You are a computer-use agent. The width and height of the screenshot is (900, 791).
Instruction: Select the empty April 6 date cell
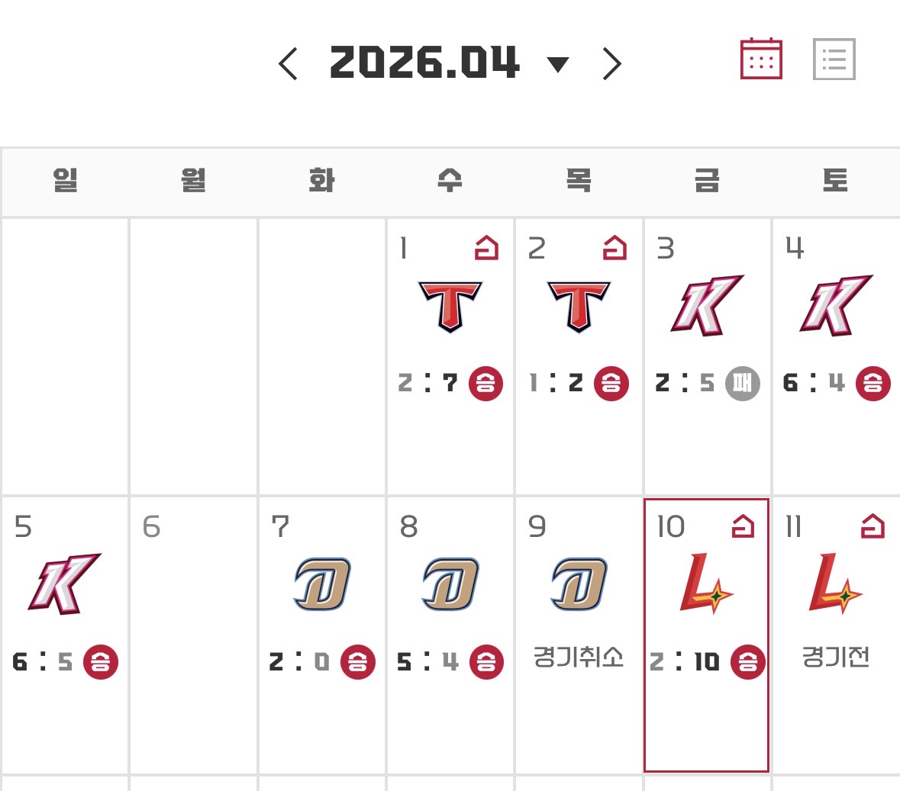pyautogui.click(x=193, y=633)
